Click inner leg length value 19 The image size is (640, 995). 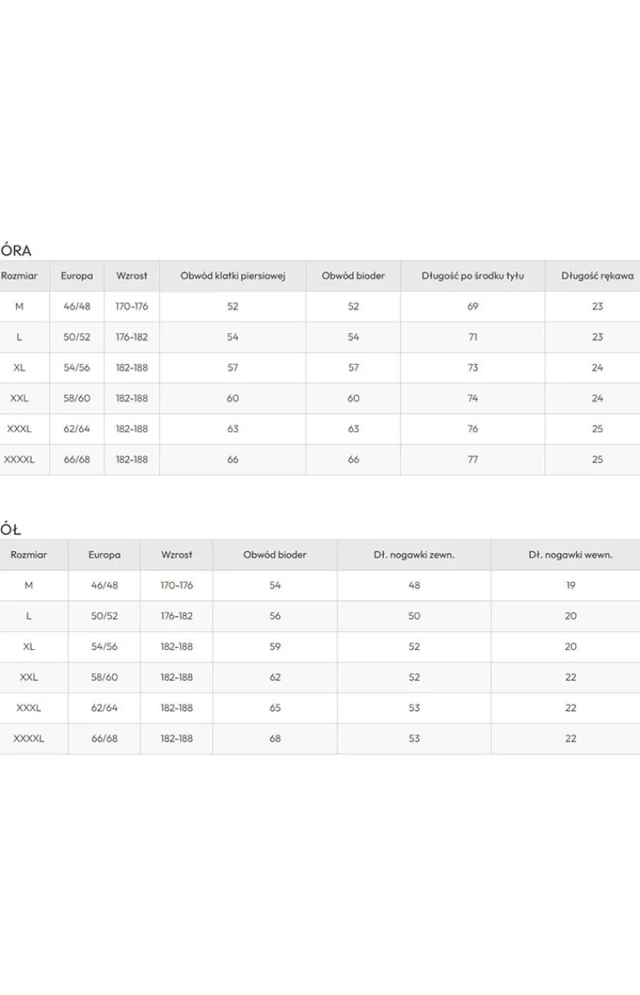click(570, 585)
